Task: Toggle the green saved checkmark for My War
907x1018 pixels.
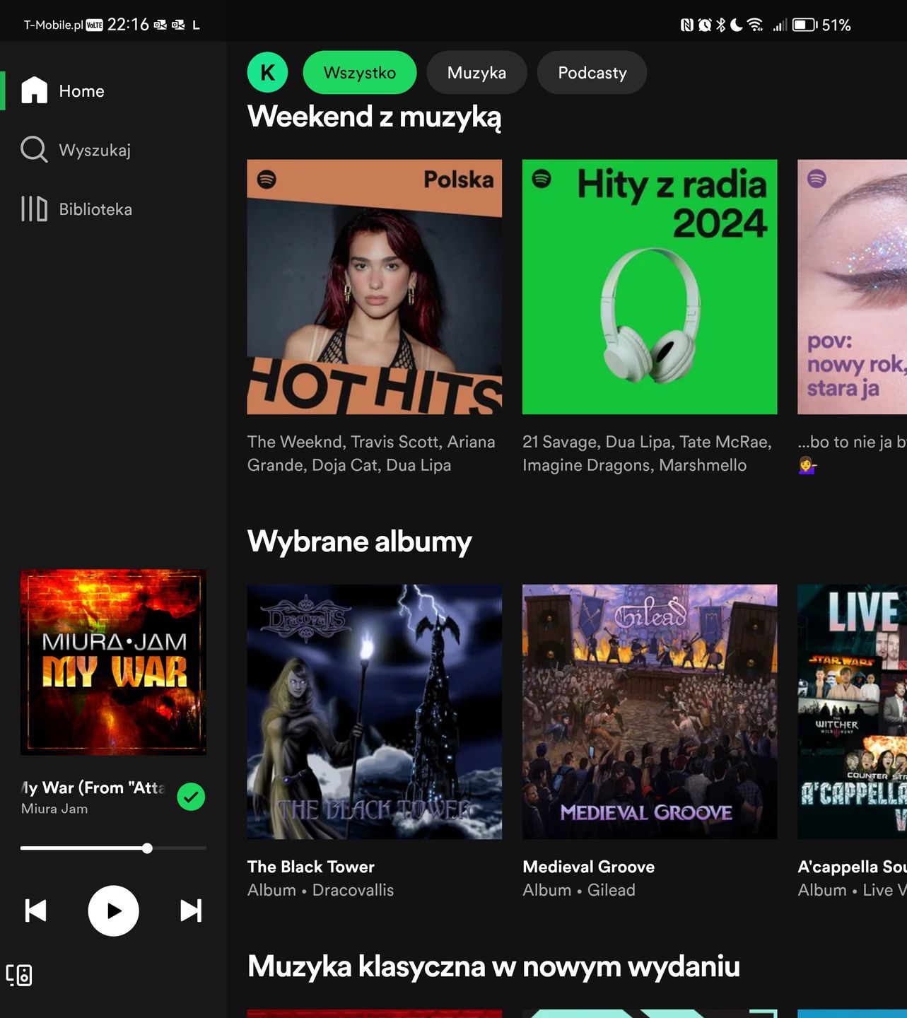Action: tap(191, 797)
